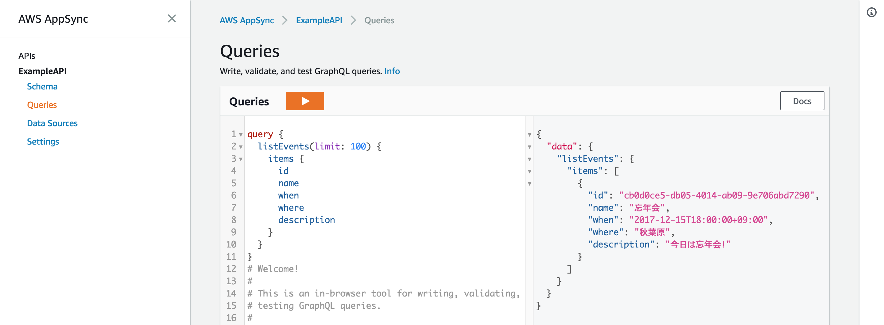Select Data Sources in the sidebar

click(x=52, y=123)
